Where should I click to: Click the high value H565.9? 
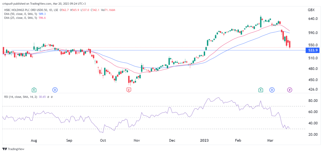(x=75, y=10)
